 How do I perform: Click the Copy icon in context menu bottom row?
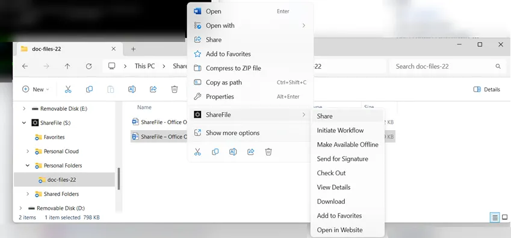click(x=215, y=152)
